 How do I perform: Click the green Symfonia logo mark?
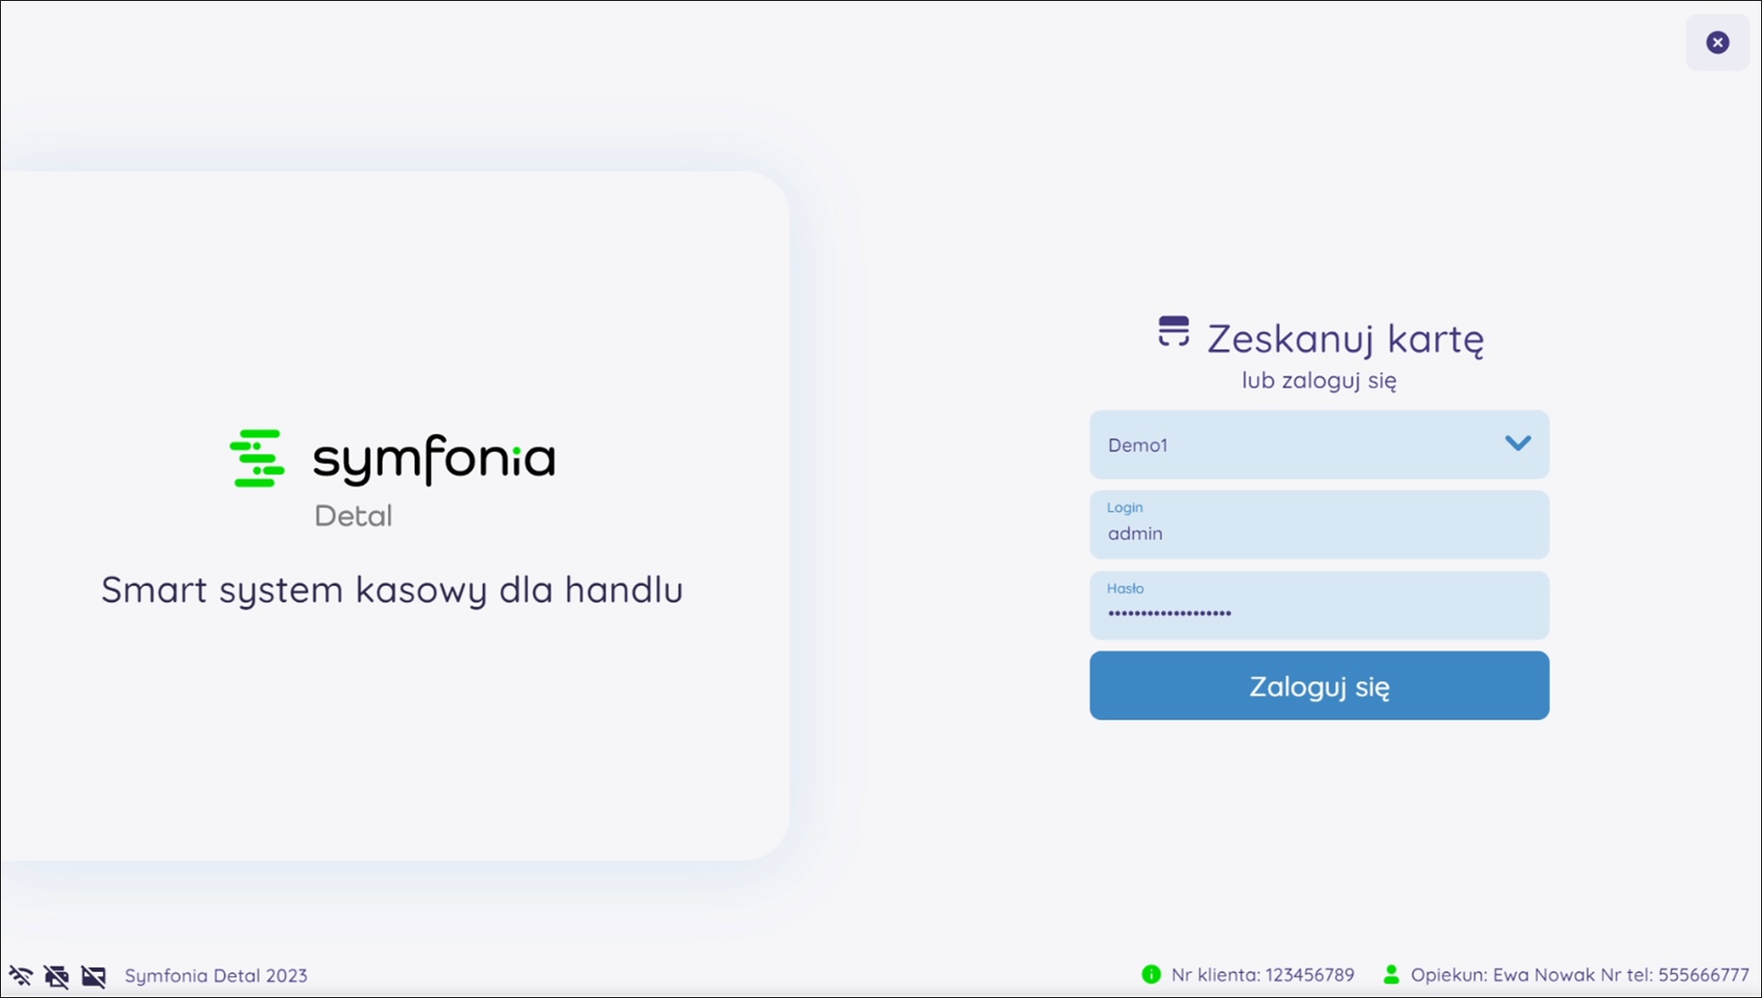pyautogui.click(x=257, y=458)
